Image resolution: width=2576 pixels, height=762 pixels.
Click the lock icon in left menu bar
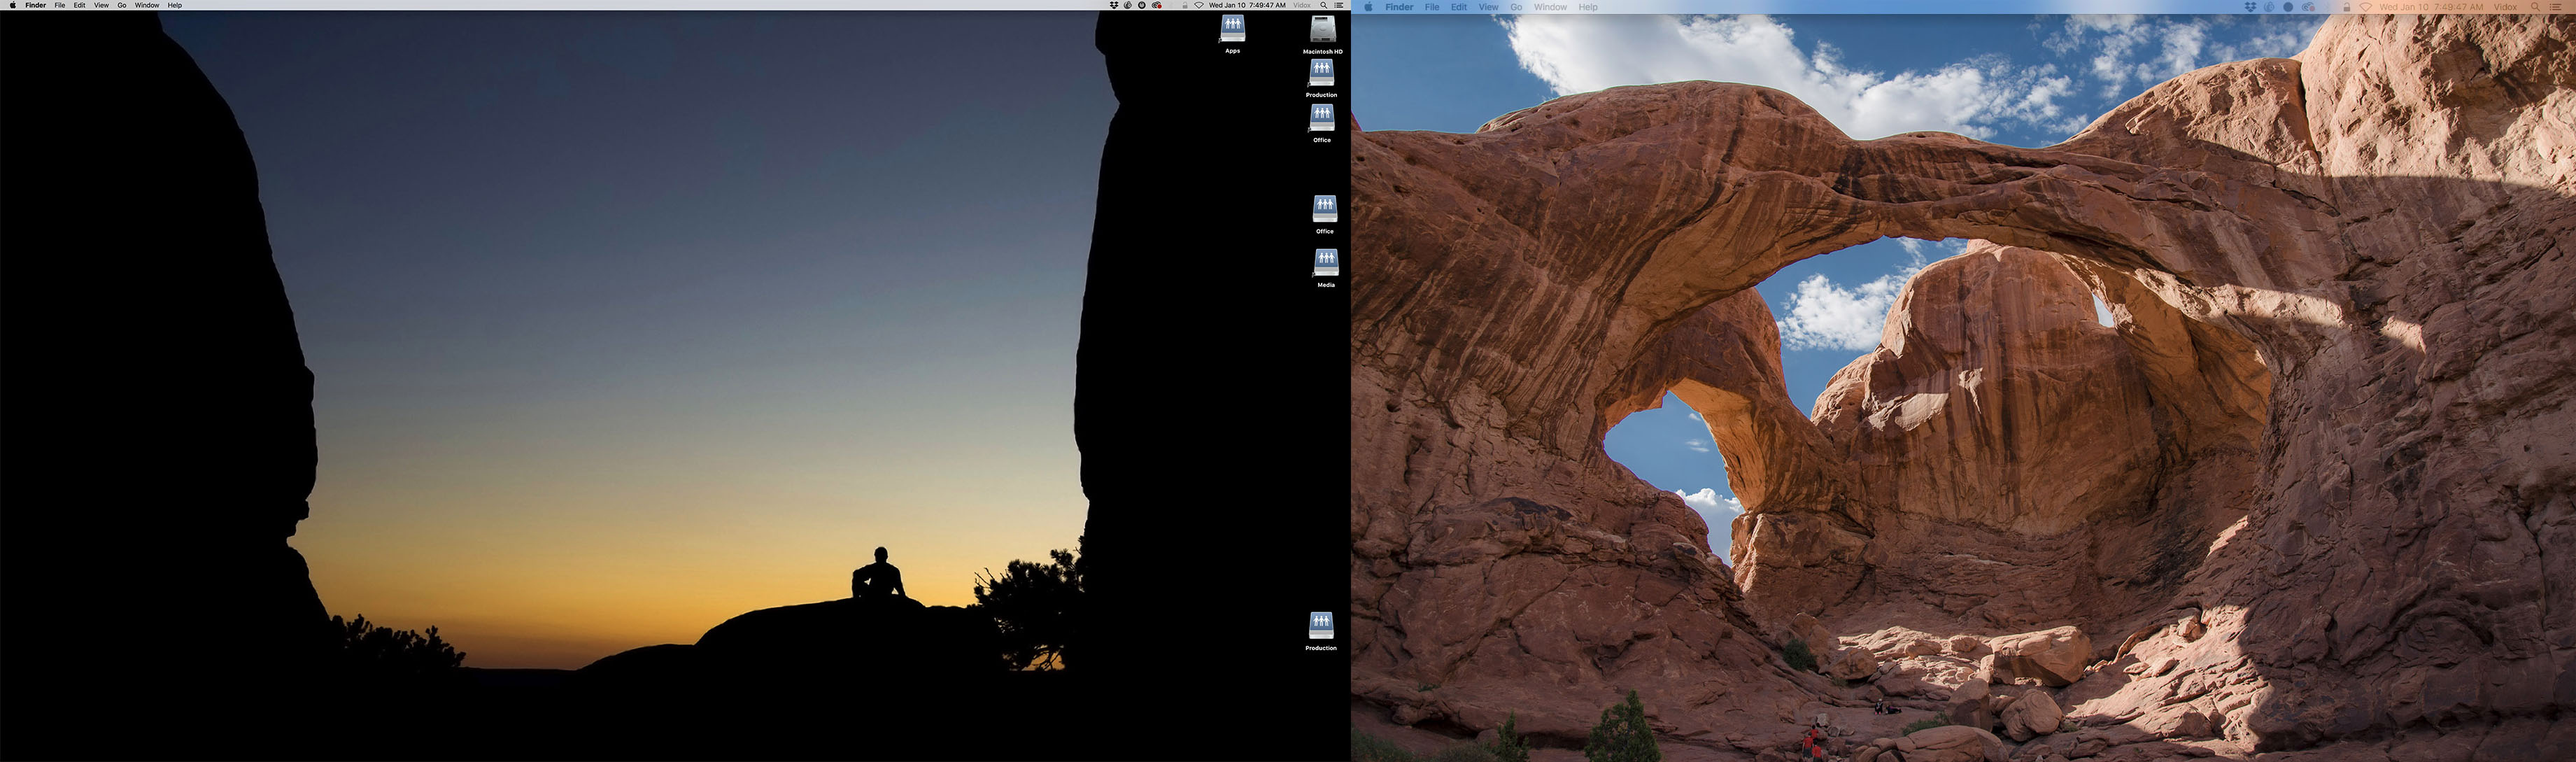(1185, 5)
